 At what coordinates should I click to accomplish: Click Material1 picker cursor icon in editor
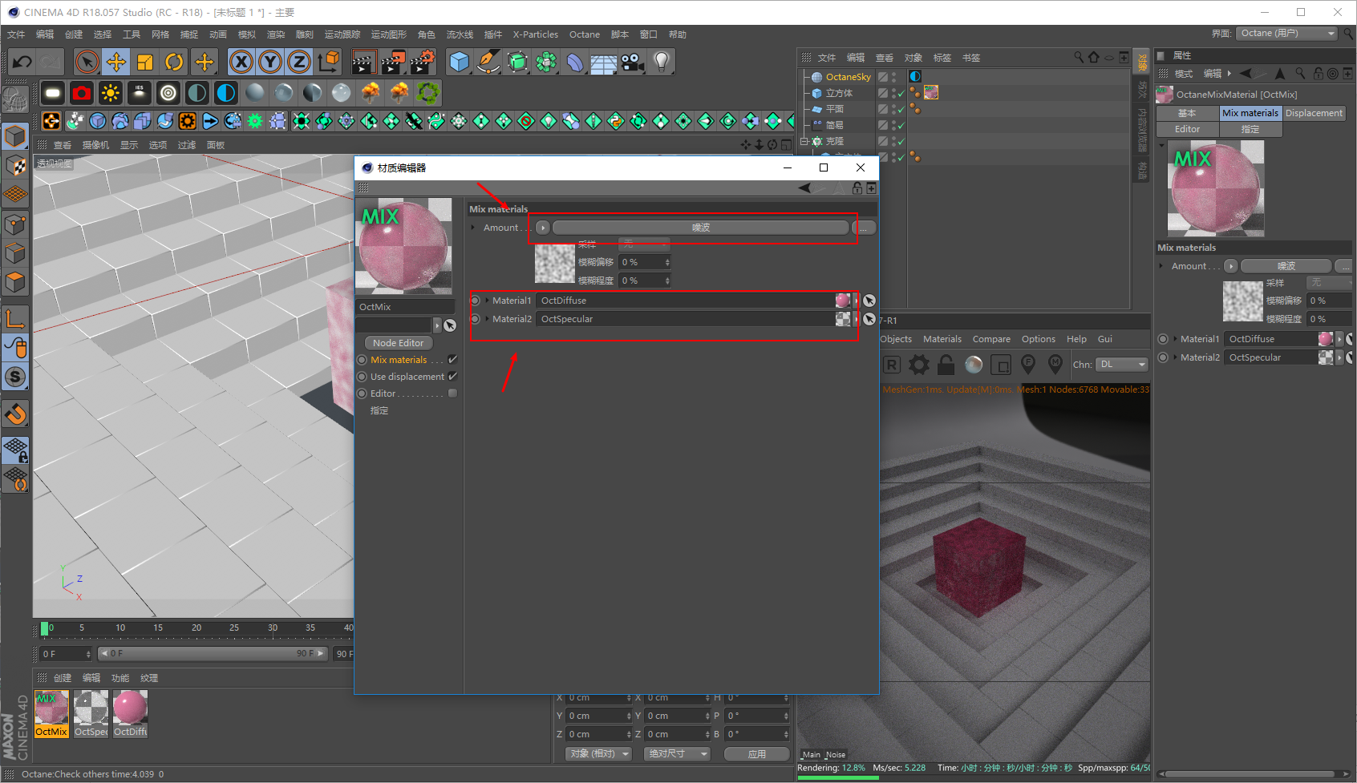(x=869, y=301)
